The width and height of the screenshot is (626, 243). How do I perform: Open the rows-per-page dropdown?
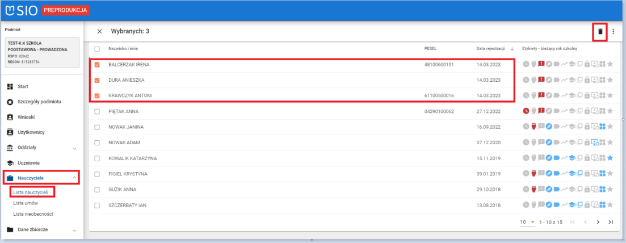[527, 222]
